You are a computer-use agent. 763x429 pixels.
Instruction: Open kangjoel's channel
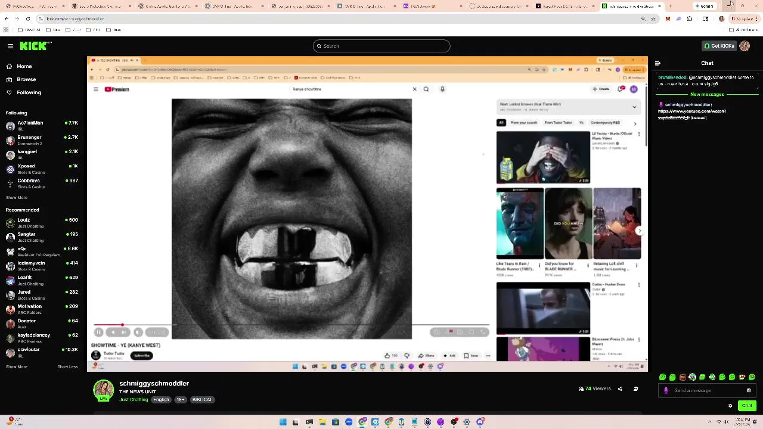pyautogui.click(x=42, y=154)
